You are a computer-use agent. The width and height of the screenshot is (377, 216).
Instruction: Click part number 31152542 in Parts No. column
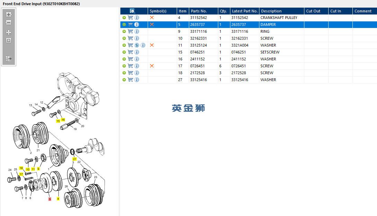click(199, 18)
